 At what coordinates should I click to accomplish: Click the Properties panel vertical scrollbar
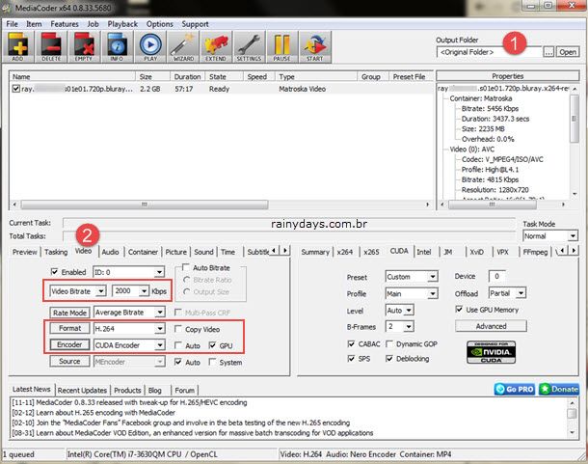pos(575,141)
